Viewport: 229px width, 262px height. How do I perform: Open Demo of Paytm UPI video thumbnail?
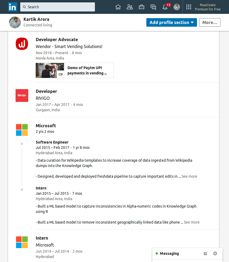[x=50, y=70]
